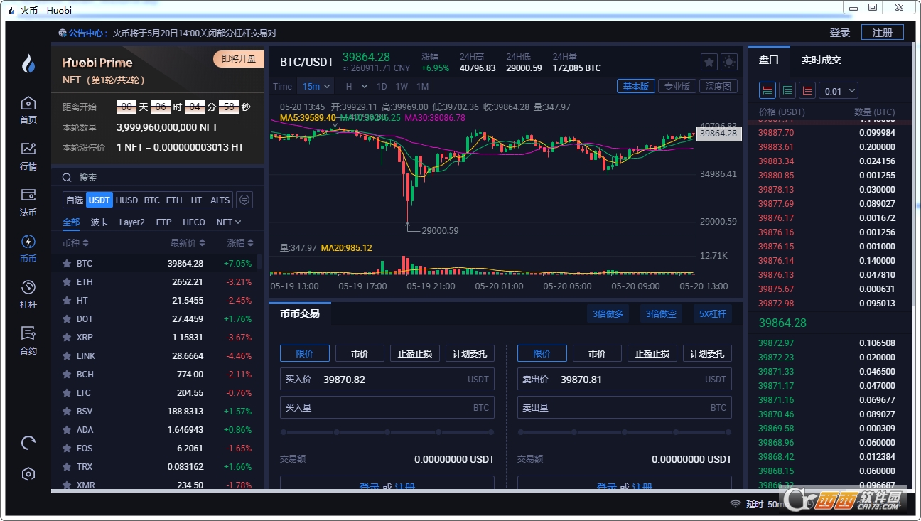Star the DOT row in coin list
Screen dimensions: 921x521
(x=67, y=318)
